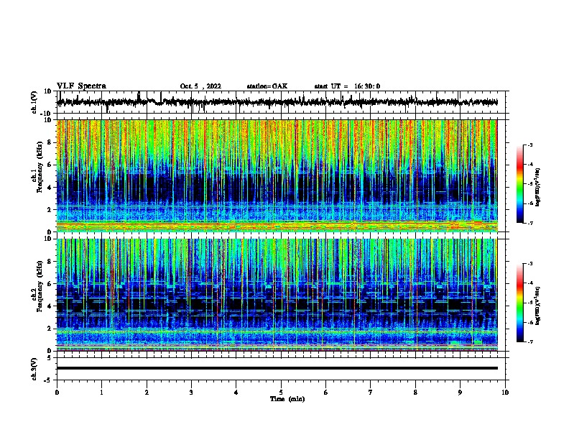
Task: Click the "ch.3(V)" axis label
Action: 34,369
